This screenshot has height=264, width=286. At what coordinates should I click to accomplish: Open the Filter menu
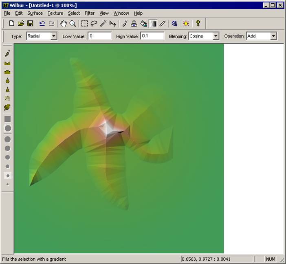click(x=90, y=13)
